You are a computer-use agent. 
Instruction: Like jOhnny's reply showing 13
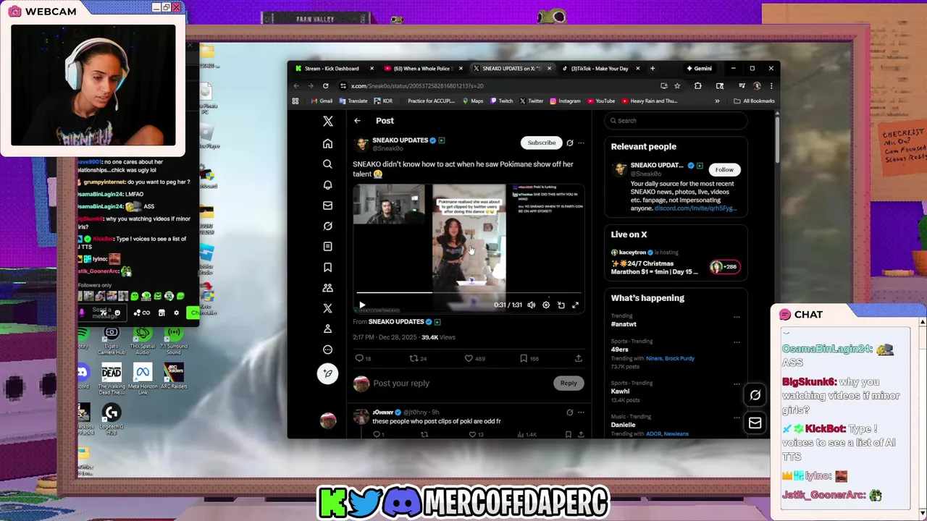(476, 434)
